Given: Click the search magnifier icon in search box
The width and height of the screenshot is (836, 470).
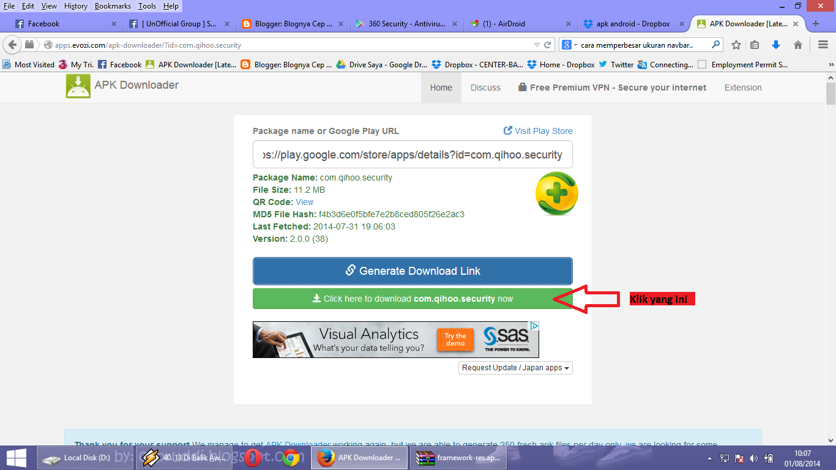Looking at the screenshot, I should [715, 45].
